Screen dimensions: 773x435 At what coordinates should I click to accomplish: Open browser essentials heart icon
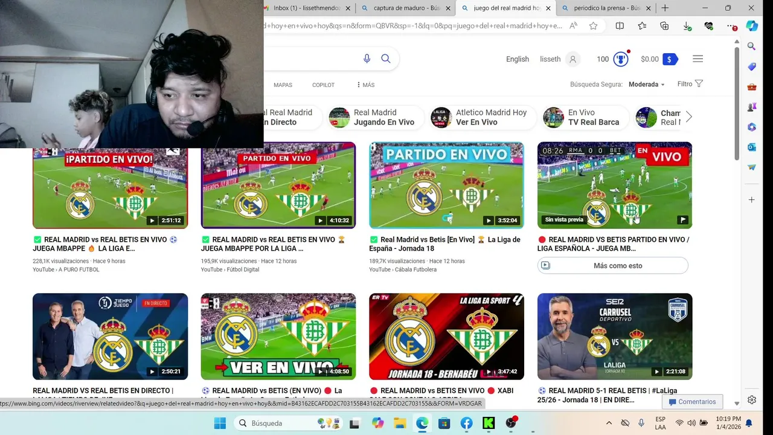[x=709, y=26]
